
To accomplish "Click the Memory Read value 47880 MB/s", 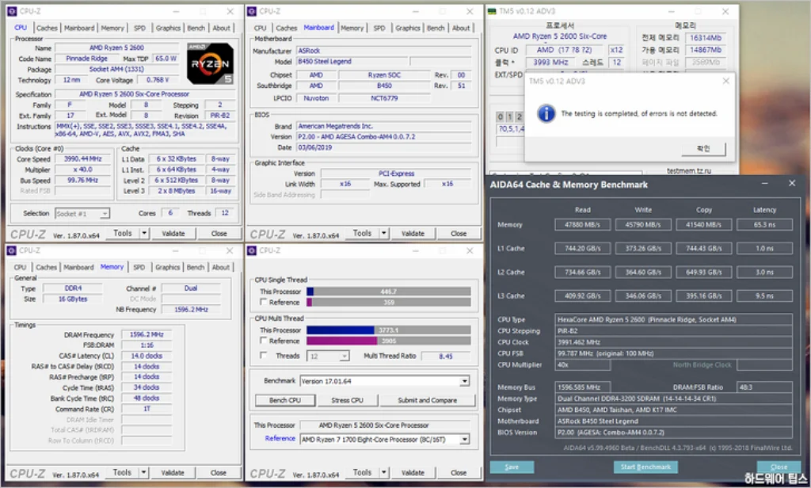I will point(582,225).
